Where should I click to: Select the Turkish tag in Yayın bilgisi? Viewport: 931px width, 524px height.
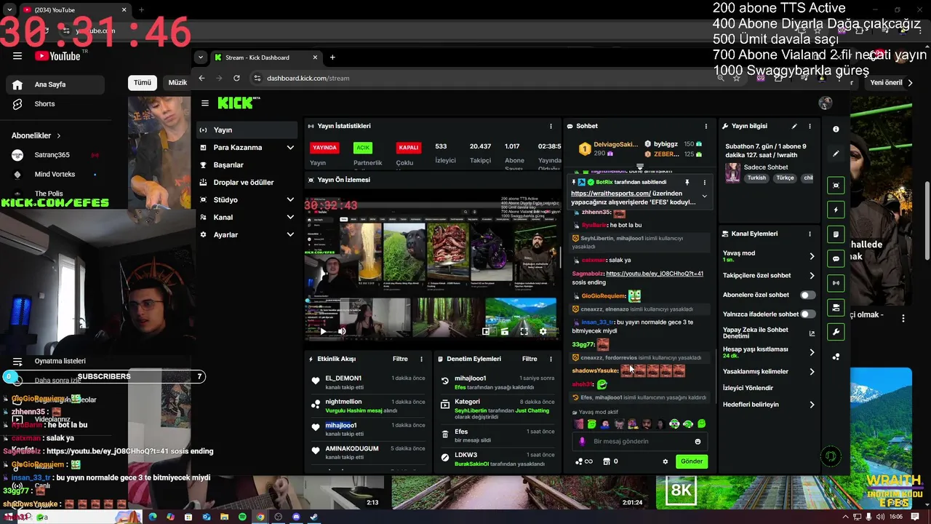pos(756,178)
